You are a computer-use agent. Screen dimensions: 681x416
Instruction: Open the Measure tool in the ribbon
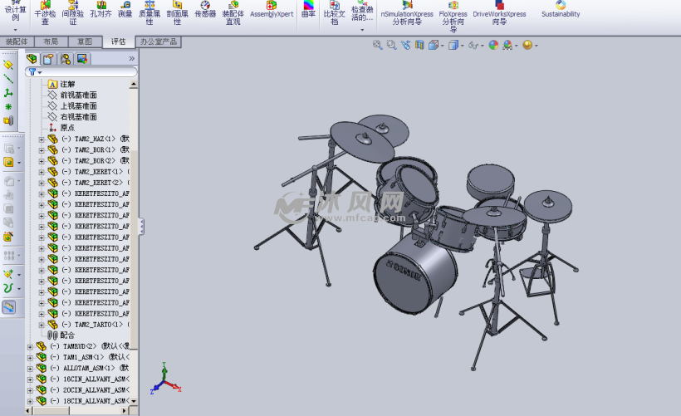point(125,9)
